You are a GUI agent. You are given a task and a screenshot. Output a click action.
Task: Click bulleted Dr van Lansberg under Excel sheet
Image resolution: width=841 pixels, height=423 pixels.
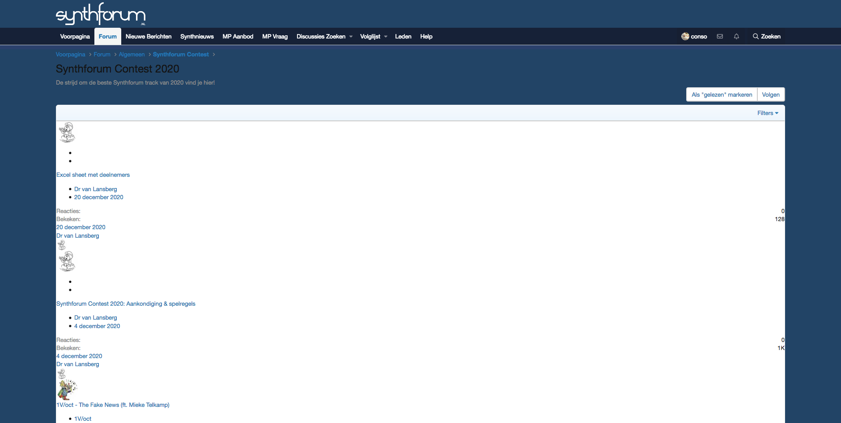(x=95, y=189)
